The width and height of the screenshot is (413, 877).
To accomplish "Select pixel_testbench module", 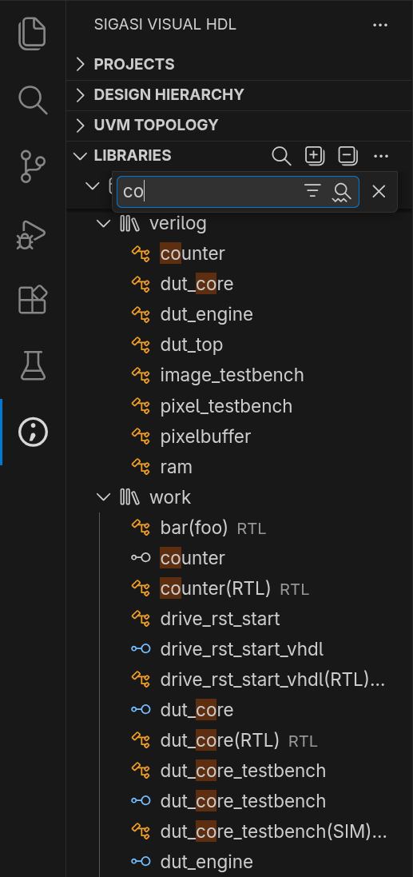I will click(226, 406).
